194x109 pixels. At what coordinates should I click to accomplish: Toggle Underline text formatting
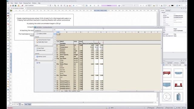(146, 5)
